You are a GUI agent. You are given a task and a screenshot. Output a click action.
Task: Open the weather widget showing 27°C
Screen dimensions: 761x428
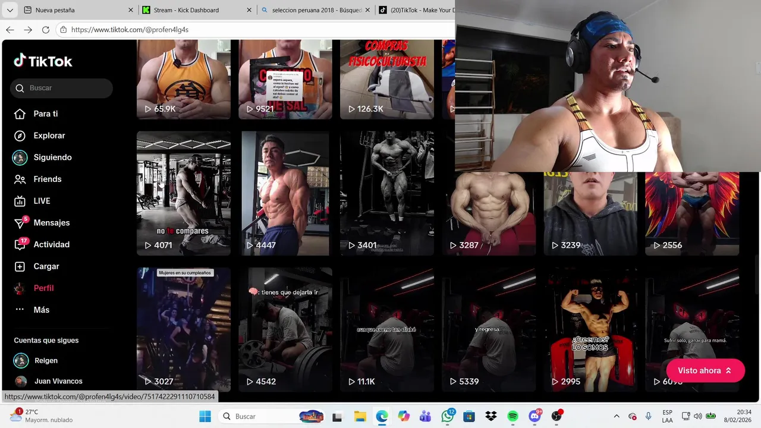40,416
